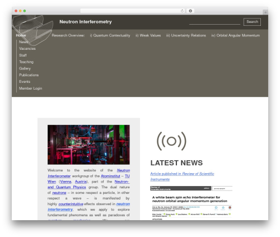The image size is (280, 237).
Task: Click Member Login
Action: click(30, 89)
